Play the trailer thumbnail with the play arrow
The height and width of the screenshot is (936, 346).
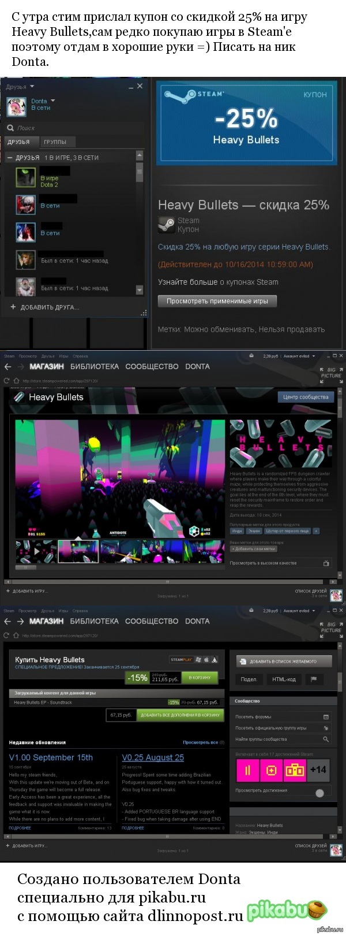tap(35, 551)
